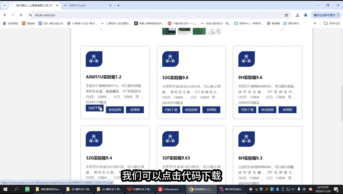Click the 8H实验箱9.3 card logo icon

pyautogui.click(x=247, y=139)
